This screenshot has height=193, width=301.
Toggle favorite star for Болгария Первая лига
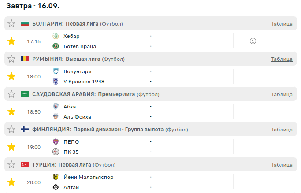tap(11, 24)
